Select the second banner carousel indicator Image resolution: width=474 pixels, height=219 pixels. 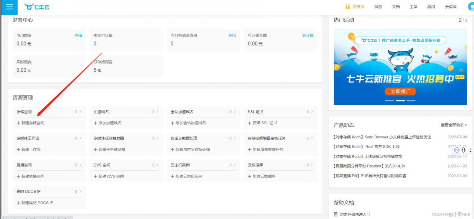pos(400,101)
